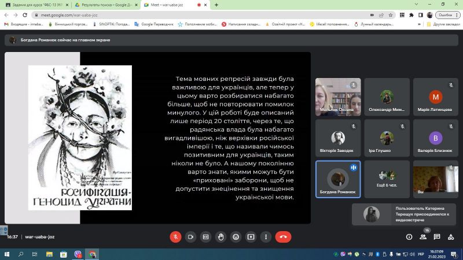The height and width of the screenshot is (260, 463).
Task: Close the Meet – war-uaba-joz tab
Action: pyautogui.click(x=205, y=5)
